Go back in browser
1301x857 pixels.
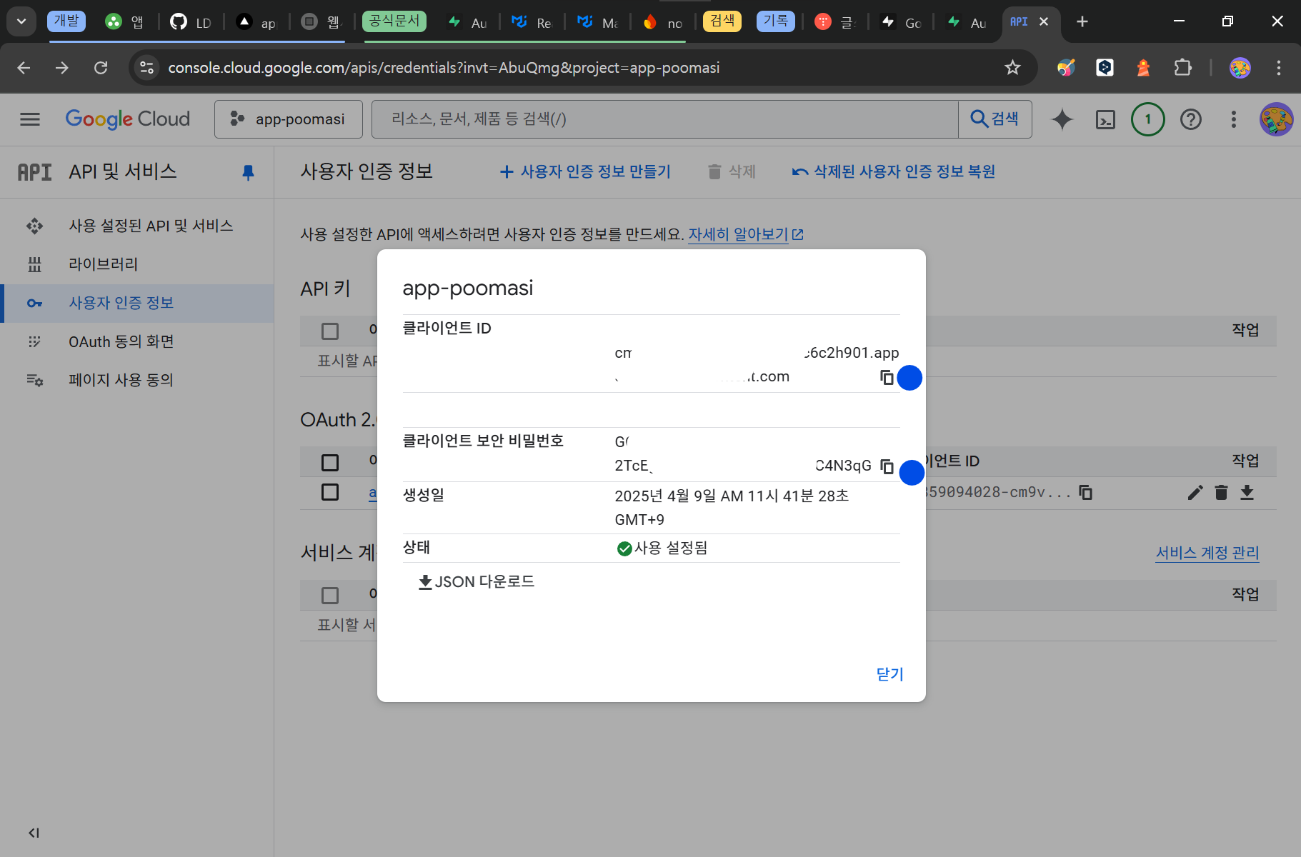coord(24,68)
